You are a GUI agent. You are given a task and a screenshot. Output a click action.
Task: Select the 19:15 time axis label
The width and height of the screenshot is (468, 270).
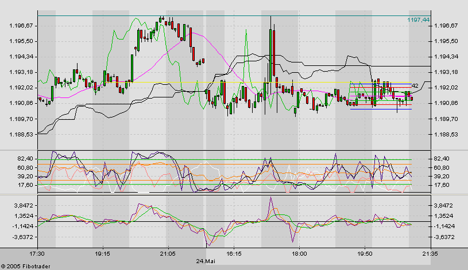coord(102,253)
